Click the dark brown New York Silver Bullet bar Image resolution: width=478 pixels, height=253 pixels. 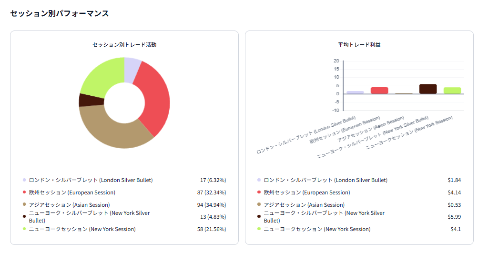click(x=428, y=89)
